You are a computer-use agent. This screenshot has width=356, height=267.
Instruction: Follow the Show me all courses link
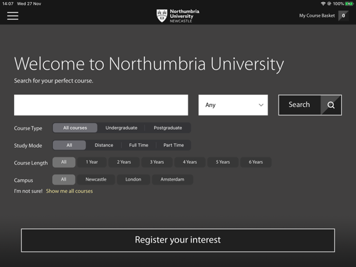(x=69, y=191)
